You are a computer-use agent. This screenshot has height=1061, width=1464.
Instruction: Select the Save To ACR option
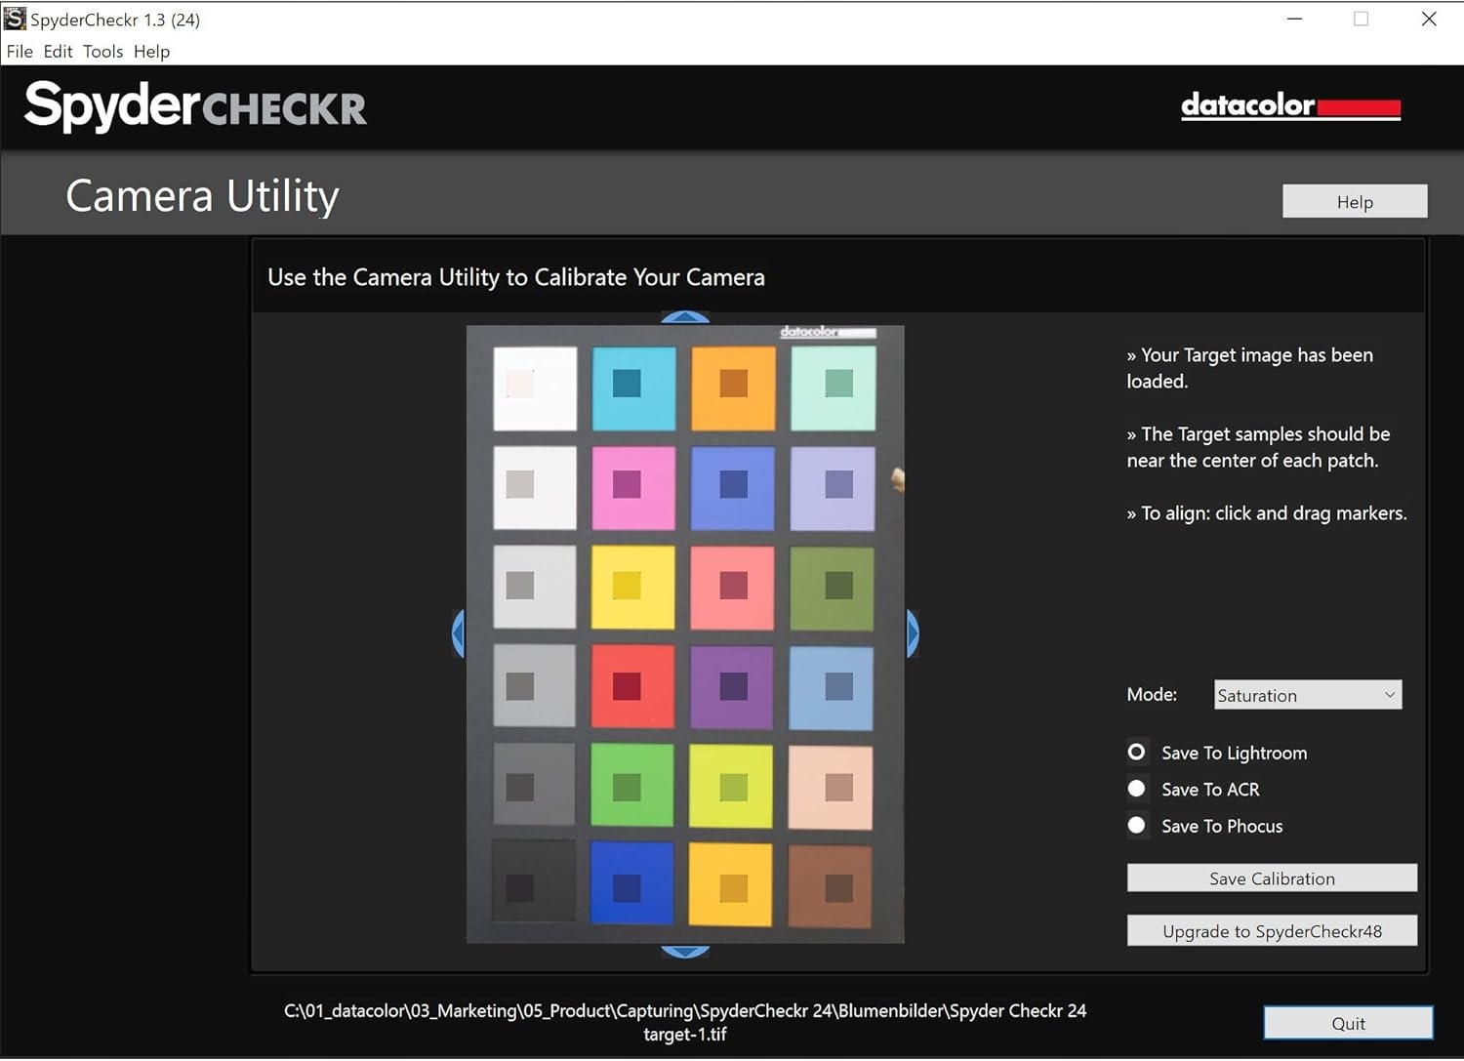click(x=1137, y=789)
